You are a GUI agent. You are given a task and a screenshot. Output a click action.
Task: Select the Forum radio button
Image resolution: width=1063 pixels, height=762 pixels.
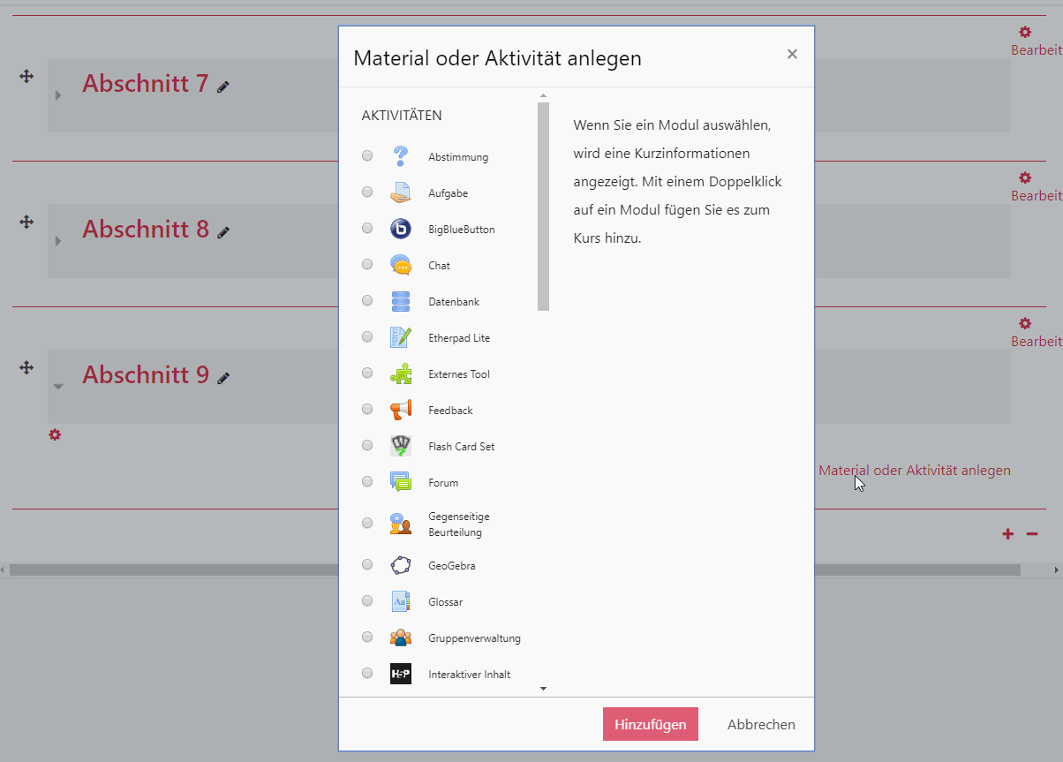[x=367, y=482]
